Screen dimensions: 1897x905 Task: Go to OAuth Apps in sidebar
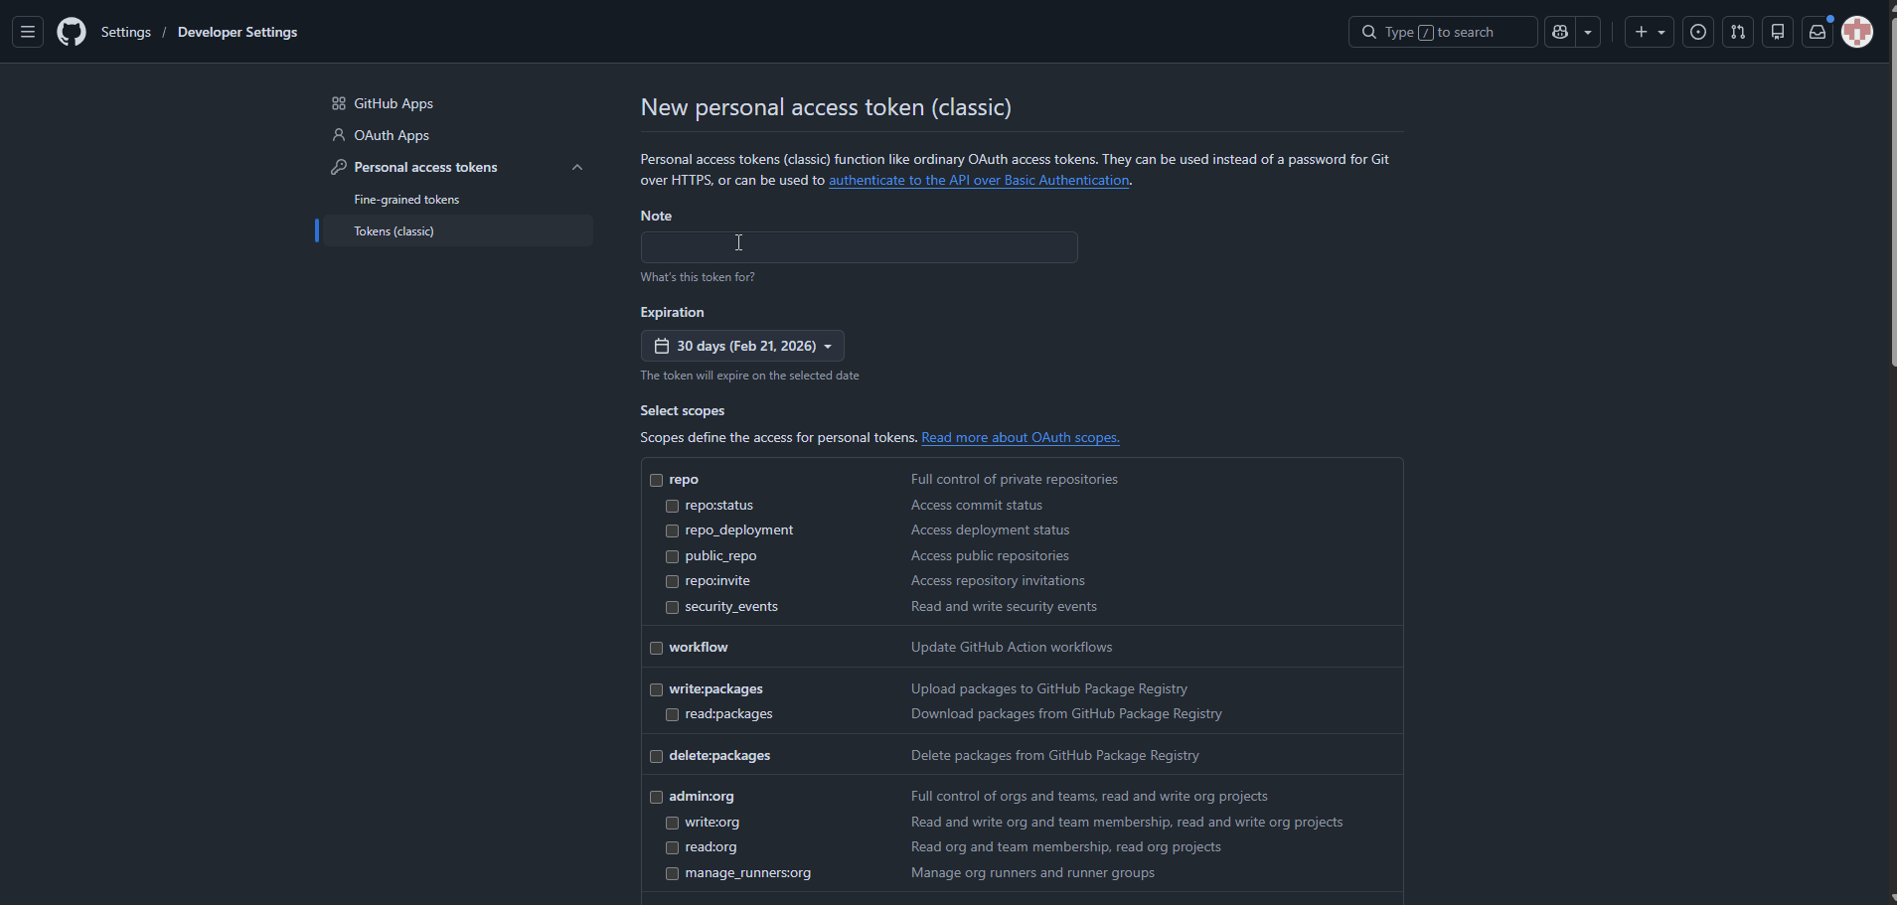392,135
